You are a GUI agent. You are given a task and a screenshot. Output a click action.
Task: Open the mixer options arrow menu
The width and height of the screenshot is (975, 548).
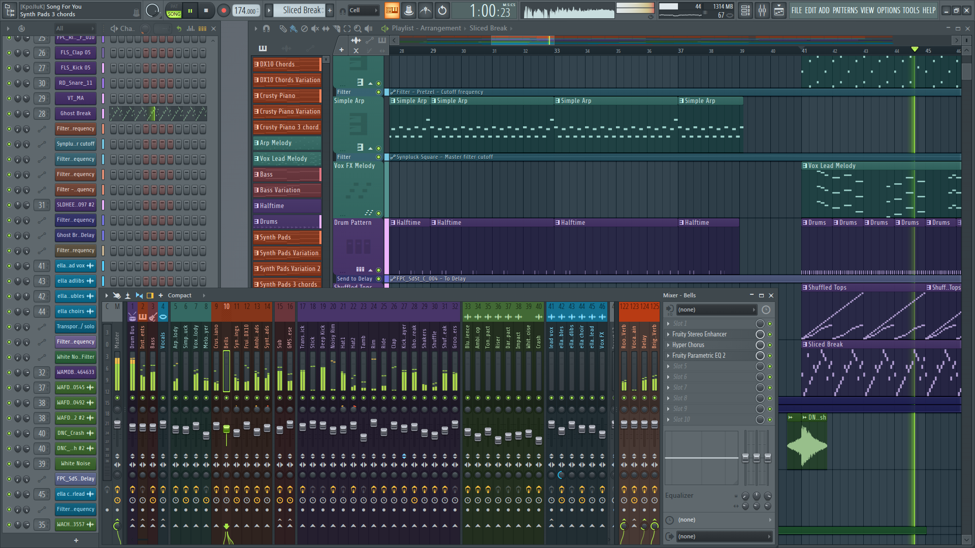(x=106, y=295)
